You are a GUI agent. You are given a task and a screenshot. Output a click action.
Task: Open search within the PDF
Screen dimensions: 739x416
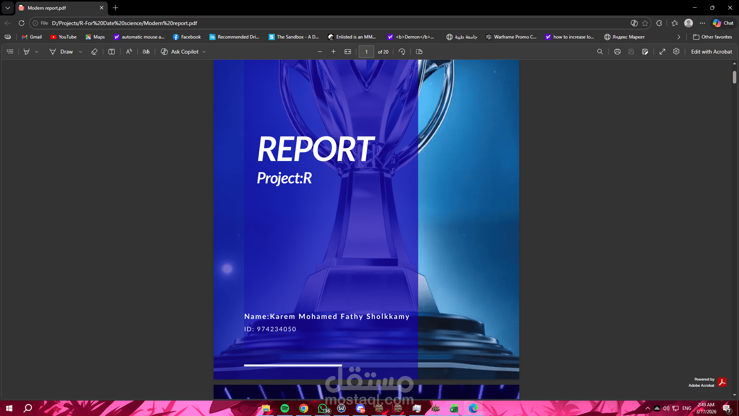(x=600, y=51)
